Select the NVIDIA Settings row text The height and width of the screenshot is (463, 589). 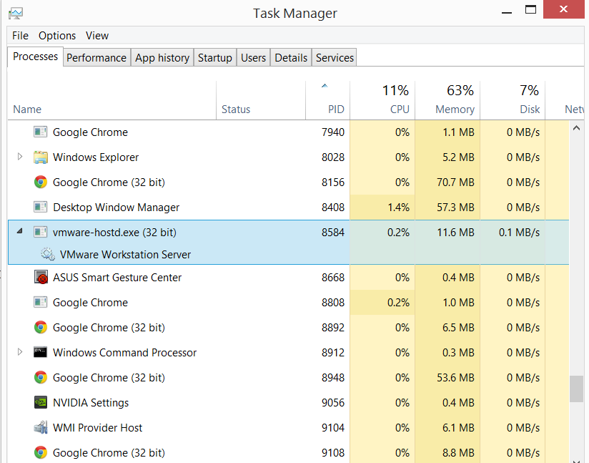91,402
